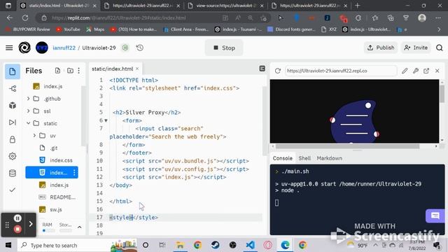Open the Debugger sidebar icon
Viewport: 448px width, 252px height.
pos(13,122)
